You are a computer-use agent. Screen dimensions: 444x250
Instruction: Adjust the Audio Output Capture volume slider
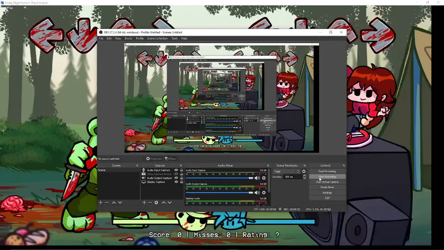pos(219,193)
